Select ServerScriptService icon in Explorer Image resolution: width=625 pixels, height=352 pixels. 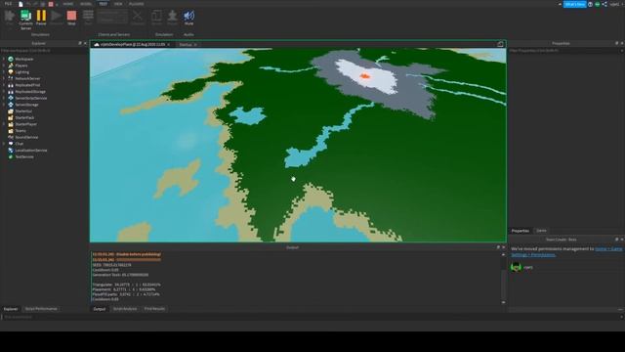point(11,98)
